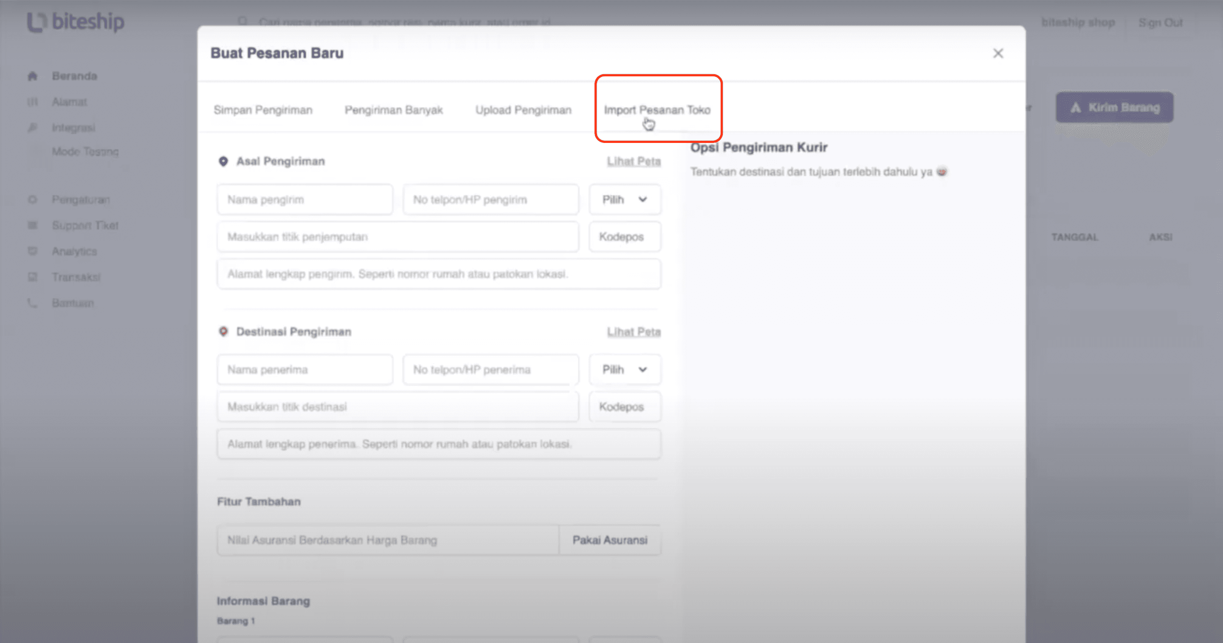Viewport: 1223px width, 643px height.
Task: Focus the No telpon/HP penerima field
Action: click(491, 369)
